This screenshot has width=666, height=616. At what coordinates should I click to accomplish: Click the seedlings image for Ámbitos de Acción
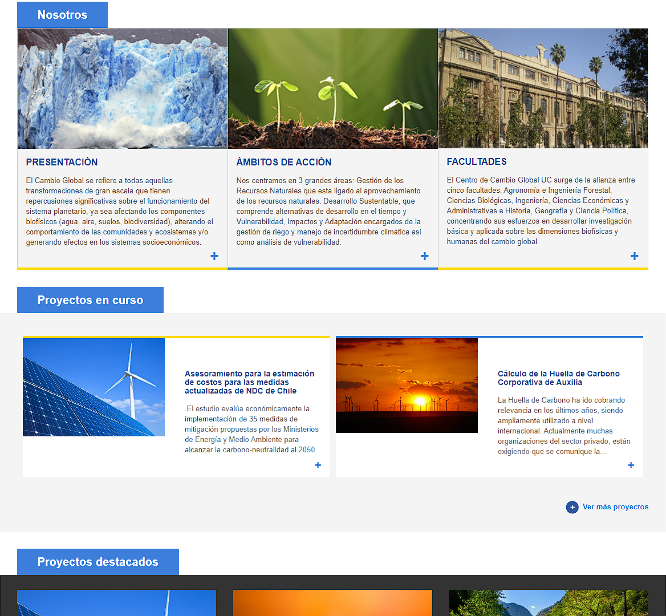point(333,88)
